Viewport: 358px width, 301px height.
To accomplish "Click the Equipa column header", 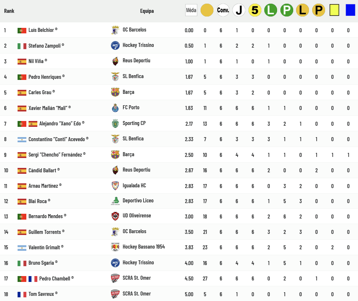I will click(x=147, y=11).
